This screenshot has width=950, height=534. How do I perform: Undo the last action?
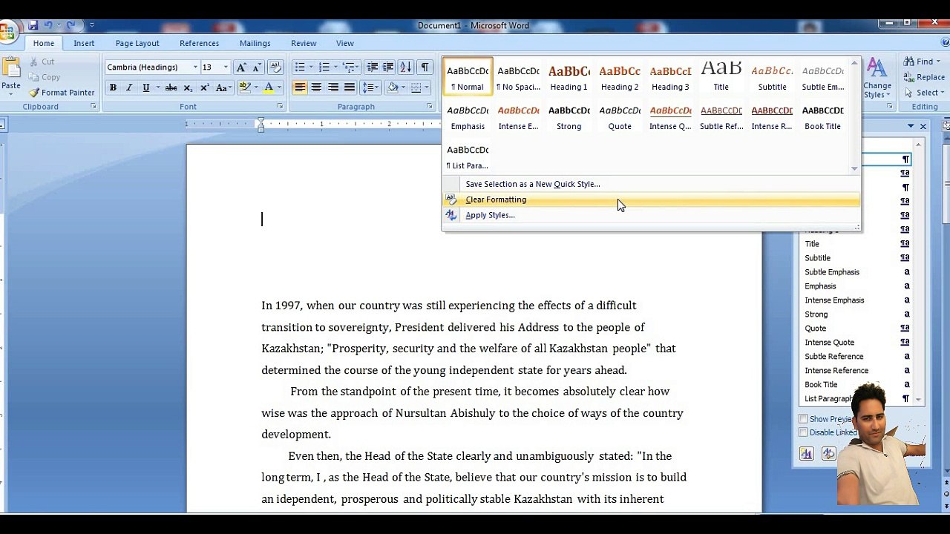(x=48, y=25)
